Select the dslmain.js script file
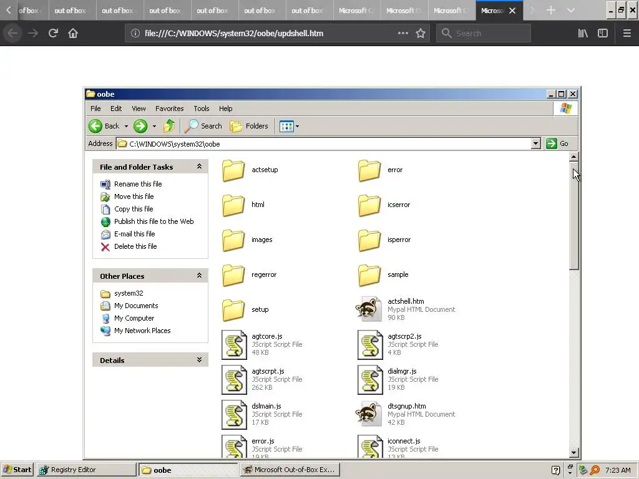The width and height of the screenshot is (639, 479). [262, 415]
